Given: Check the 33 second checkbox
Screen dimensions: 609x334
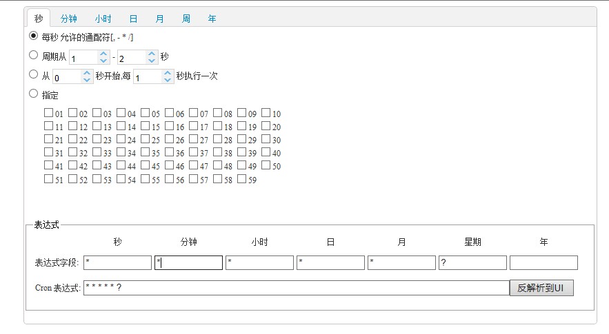Looking at the screenshot, I should click(97, 152).
